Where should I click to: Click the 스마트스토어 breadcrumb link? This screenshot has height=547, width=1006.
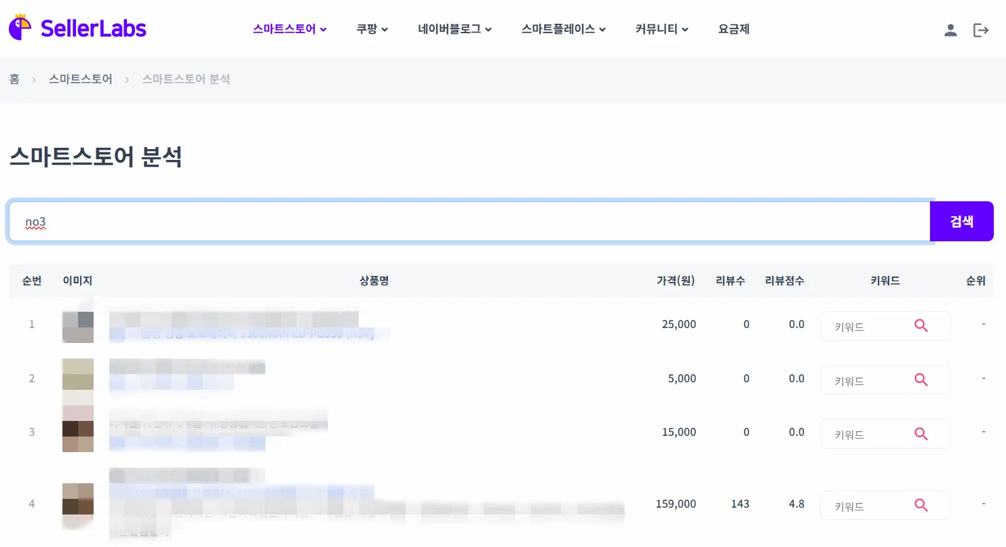tap(81, 79)
